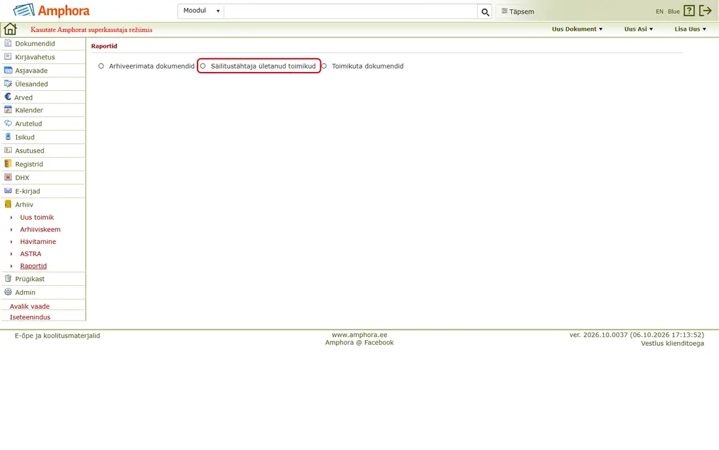
Task: Open Uus toimik under Arhiiv
Action: (x=37, y=217)
